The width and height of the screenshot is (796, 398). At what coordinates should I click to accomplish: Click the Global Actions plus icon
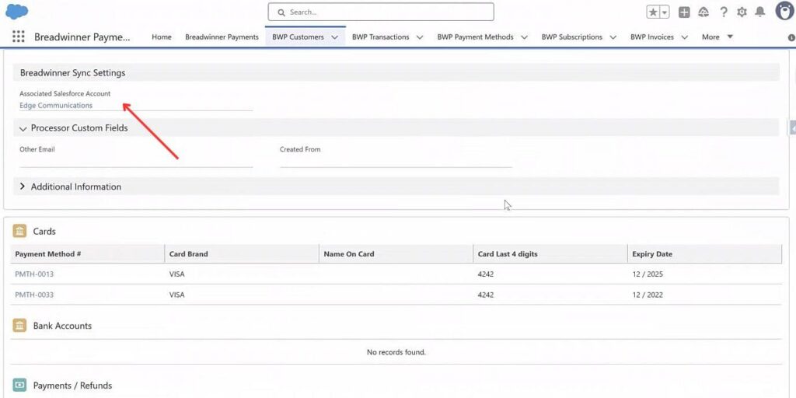684,12
